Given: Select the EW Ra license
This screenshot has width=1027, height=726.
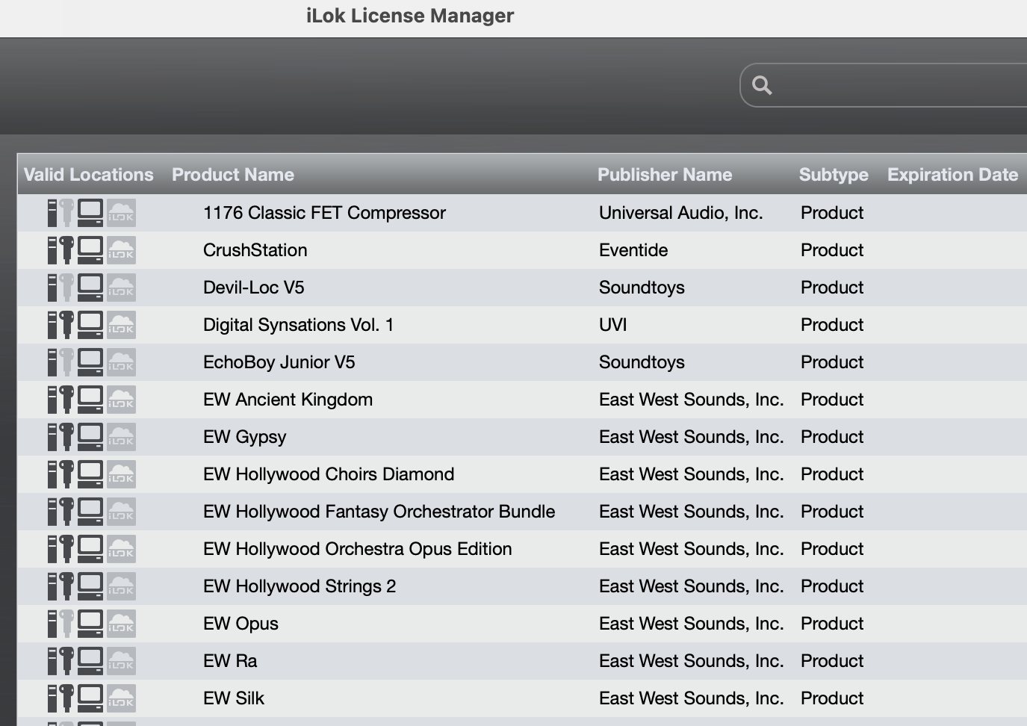Looking at the screenshot, I should [522, 661].
